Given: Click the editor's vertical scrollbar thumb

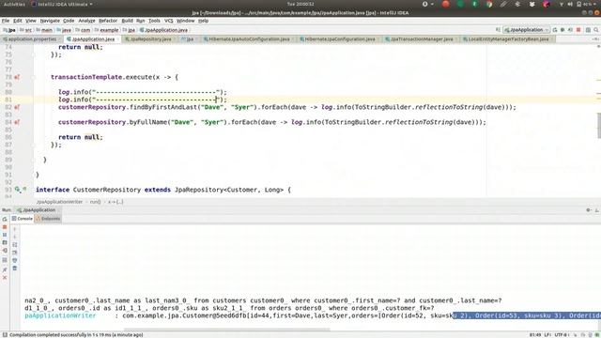Looking at the screenshot, I should click(x=599, y=125).
